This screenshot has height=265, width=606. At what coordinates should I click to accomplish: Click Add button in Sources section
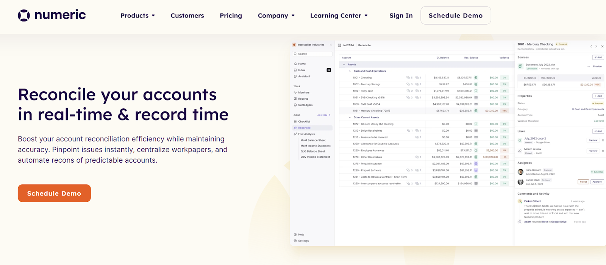tap(598, 57)
